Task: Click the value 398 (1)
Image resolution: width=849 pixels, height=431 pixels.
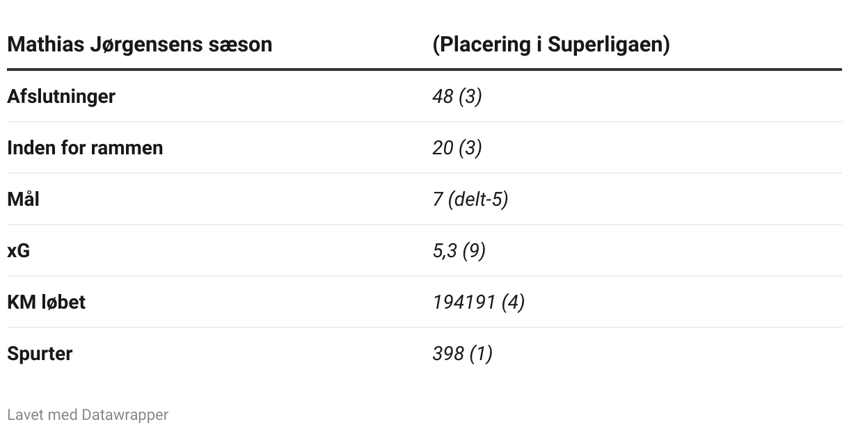Action: (462, 354)
